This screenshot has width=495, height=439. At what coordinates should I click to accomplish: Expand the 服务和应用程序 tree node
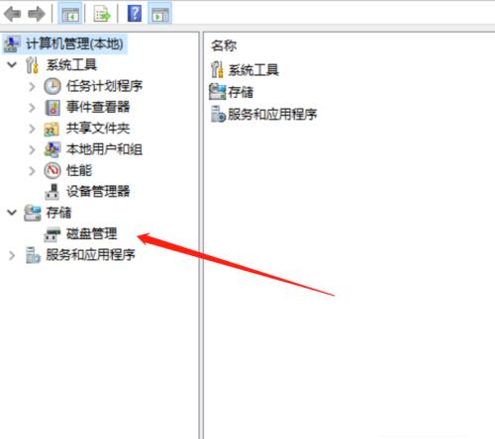coord(12,255)
